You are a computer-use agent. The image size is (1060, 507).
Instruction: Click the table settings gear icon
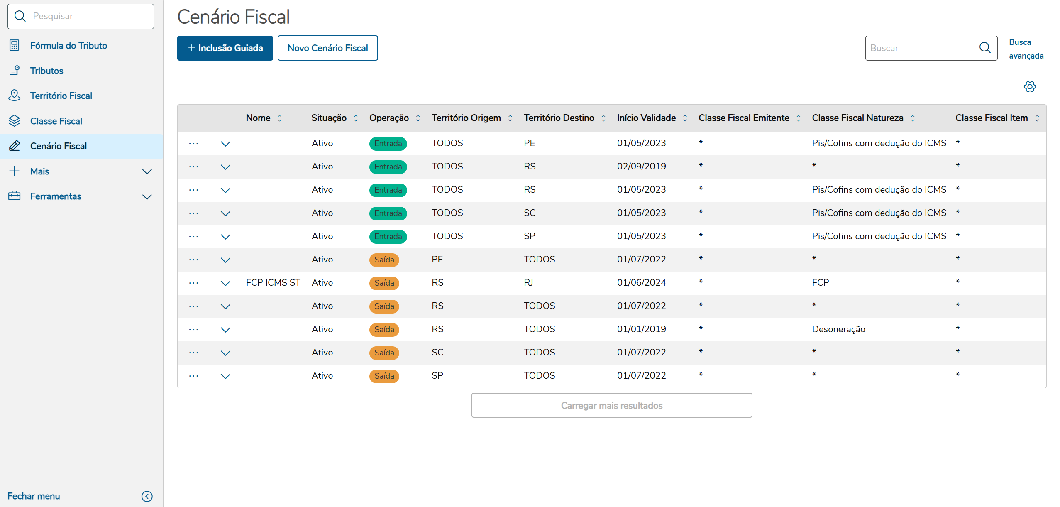coord(1029,87)
